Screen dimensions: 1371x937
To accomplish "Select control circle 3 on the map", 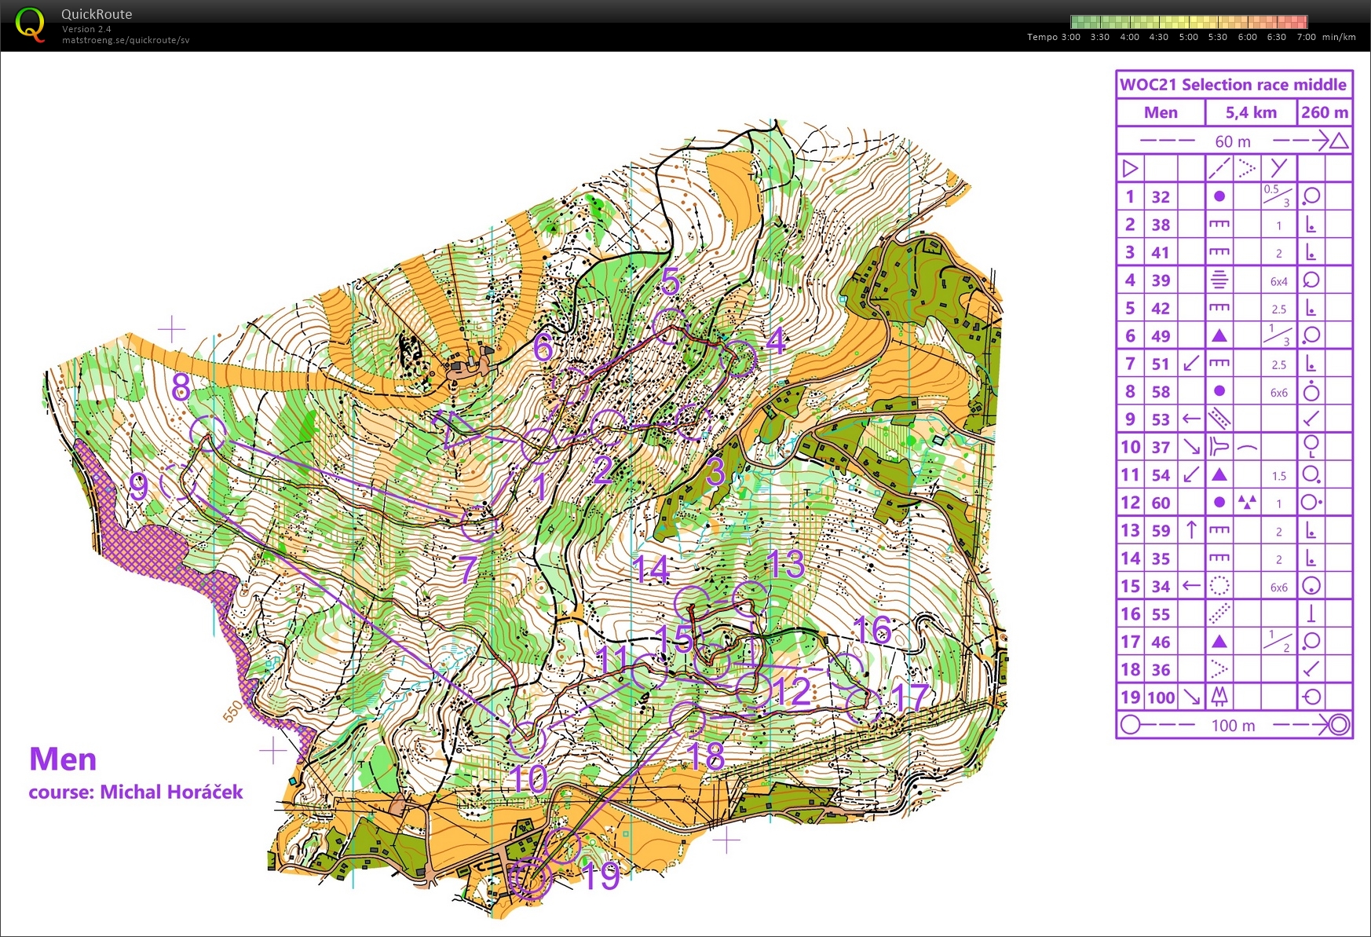I will (x=694, y=422).
